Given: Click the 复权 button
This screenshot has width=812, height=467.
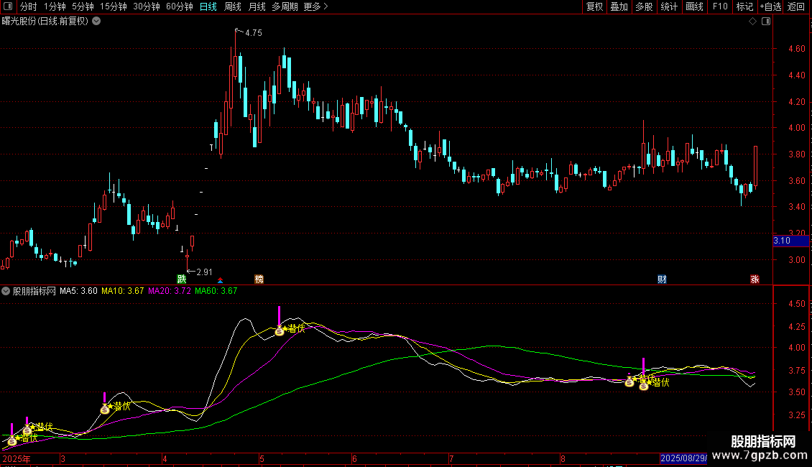Looking at the screenshot, I should click(x=594, y=7).
